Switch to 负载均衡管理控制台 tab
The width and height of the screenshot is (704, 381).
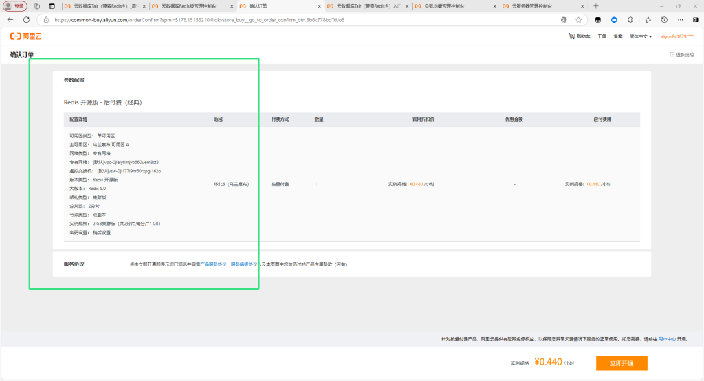point(454,6)
